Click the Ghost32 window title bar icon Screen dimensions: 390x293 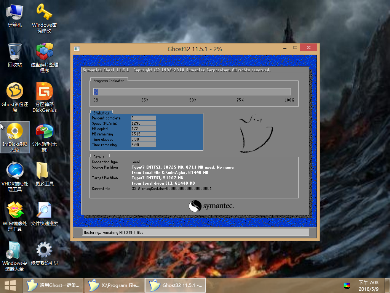point(77,49)
